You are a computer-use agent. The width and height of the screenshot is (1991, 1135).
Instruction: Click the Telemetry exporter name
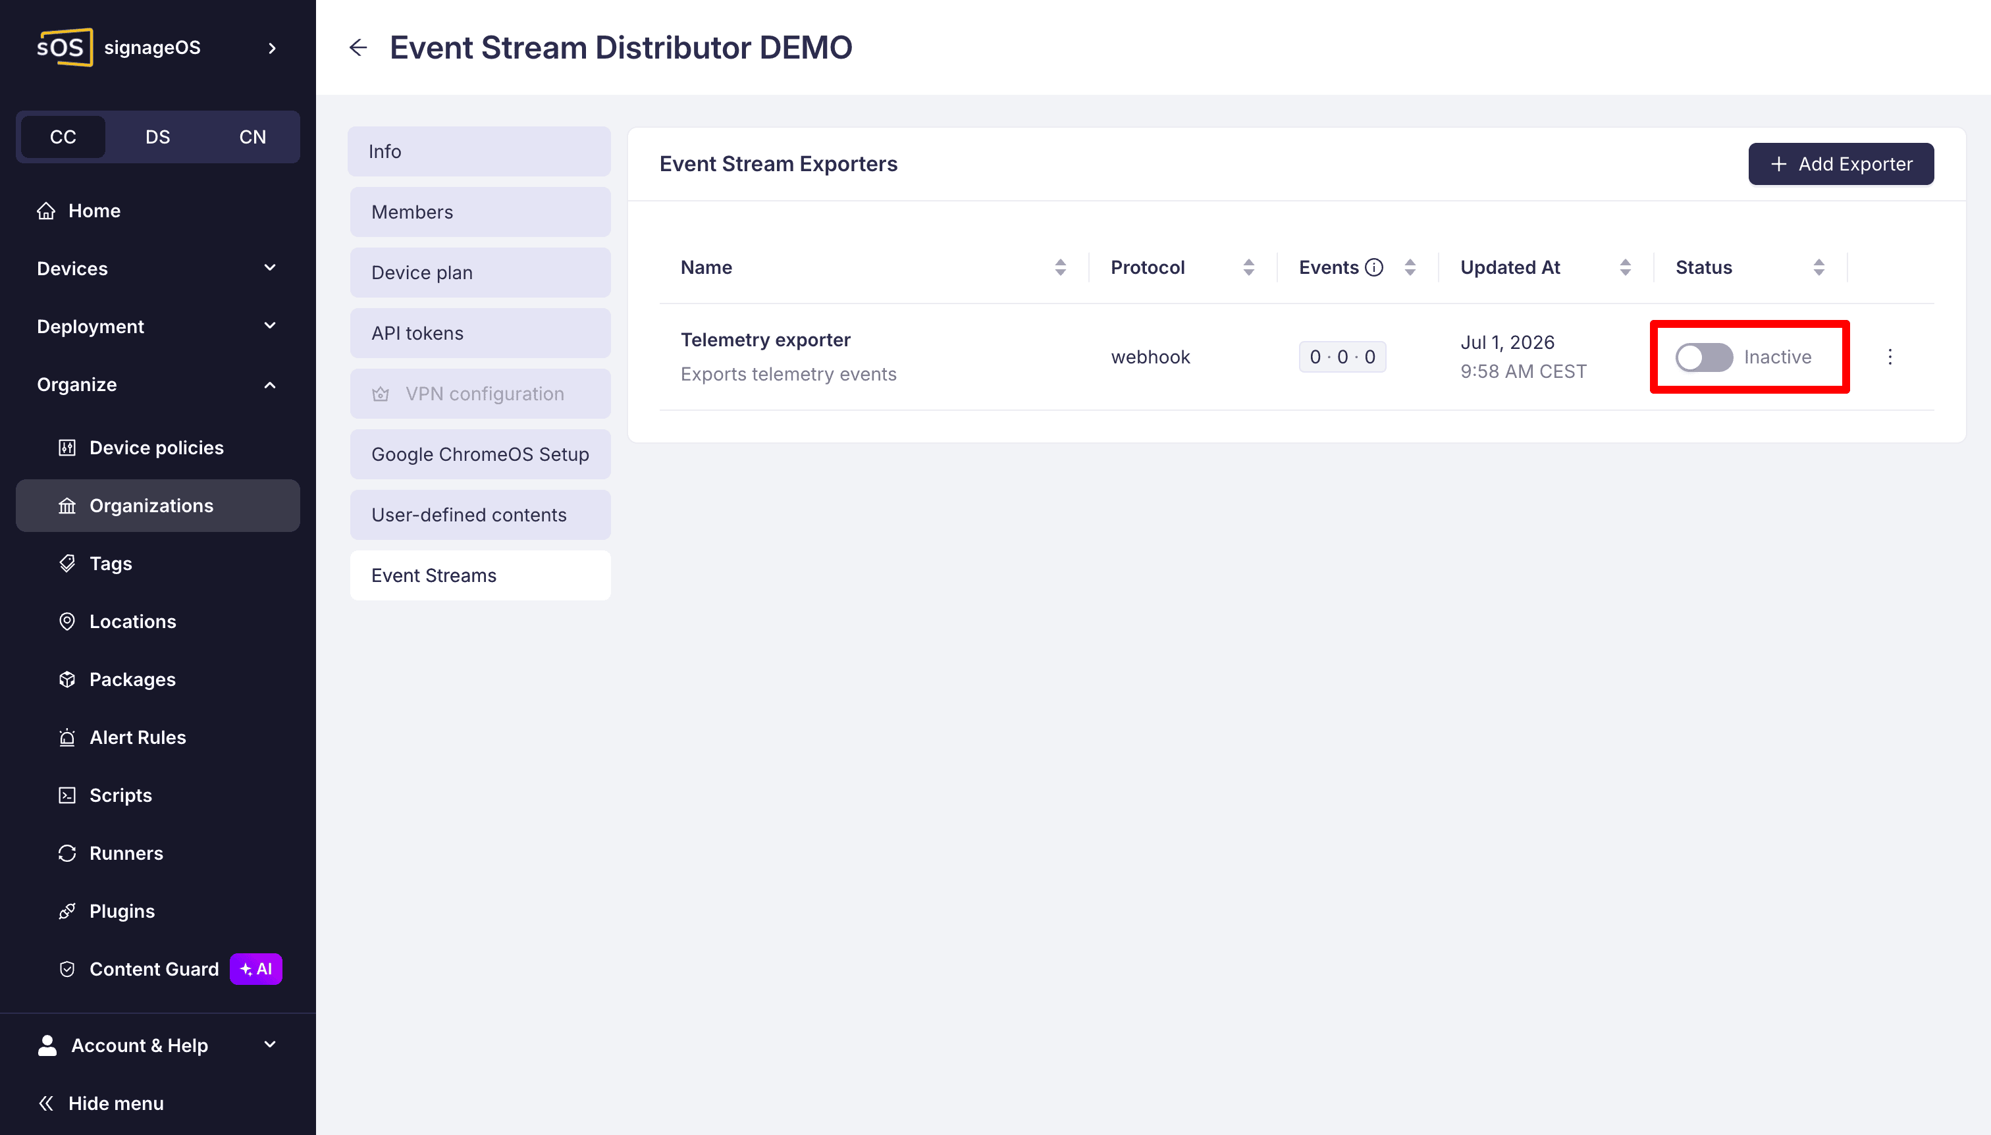pos(766,340)
